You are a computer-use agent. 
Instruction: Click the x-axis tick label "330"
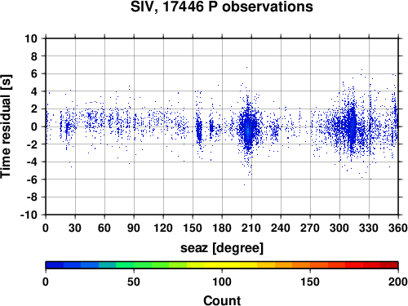coord(369,228)
